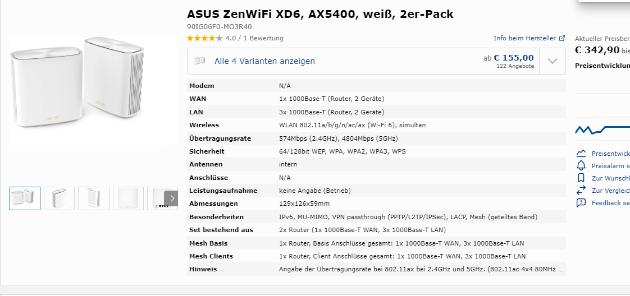The height and width of the screenshot is (296, 630).
Task: Select the first thumbnail showing both routers
Action: 25,198
